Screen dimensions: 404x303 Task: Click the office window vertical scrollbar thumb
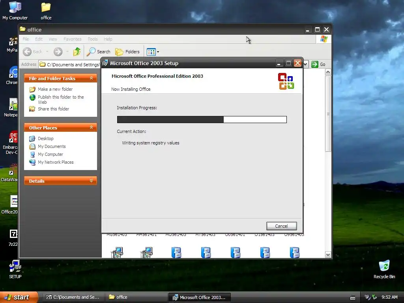click(x=328, y=114)
